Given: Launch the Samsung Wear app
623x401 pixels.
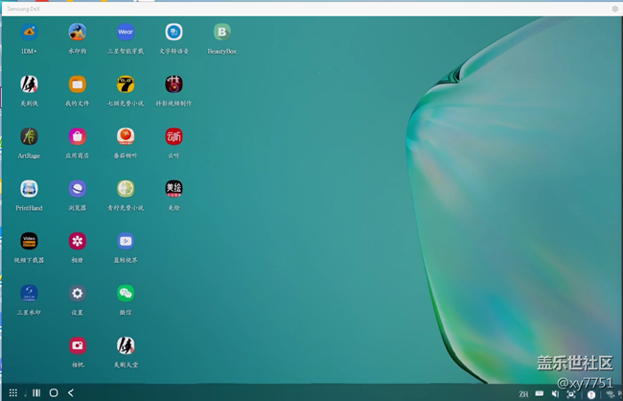Looking at the screenshot, I should (126, 33).
